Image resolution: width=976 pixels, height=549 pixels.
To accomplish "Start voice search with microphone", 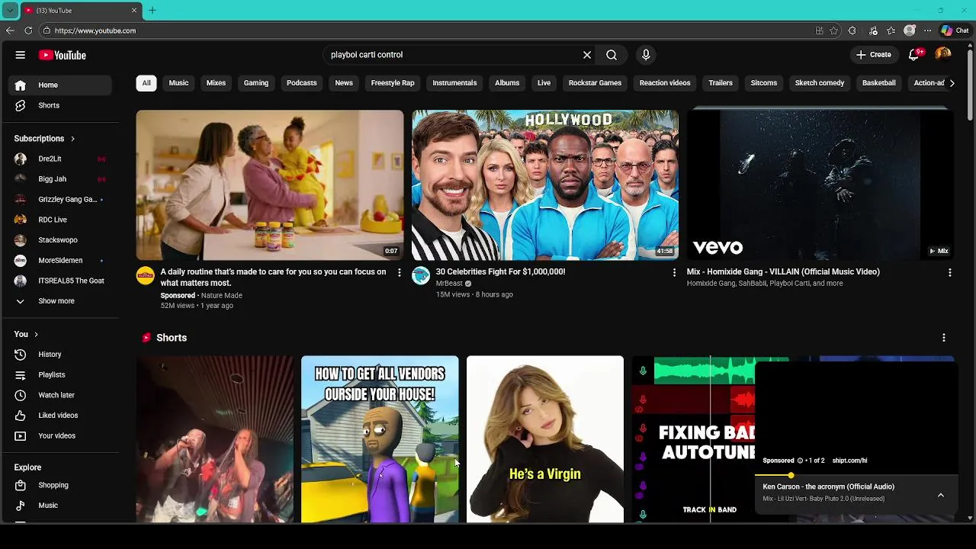I will (646, 55).
